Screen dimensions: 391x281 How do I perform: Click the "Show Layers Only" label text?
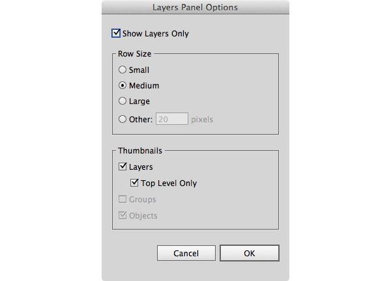[x=156, y=34]
